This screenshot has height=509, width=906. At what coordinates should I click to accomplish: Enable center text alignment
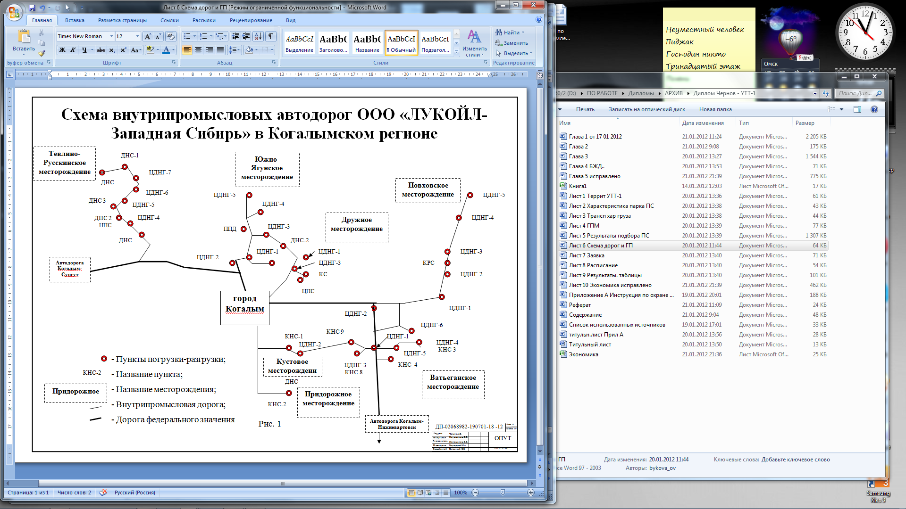point(198,50)
